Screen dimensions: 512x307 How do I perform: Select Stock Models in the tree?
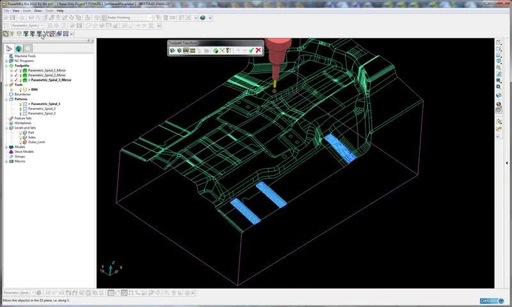coord(24,152)
